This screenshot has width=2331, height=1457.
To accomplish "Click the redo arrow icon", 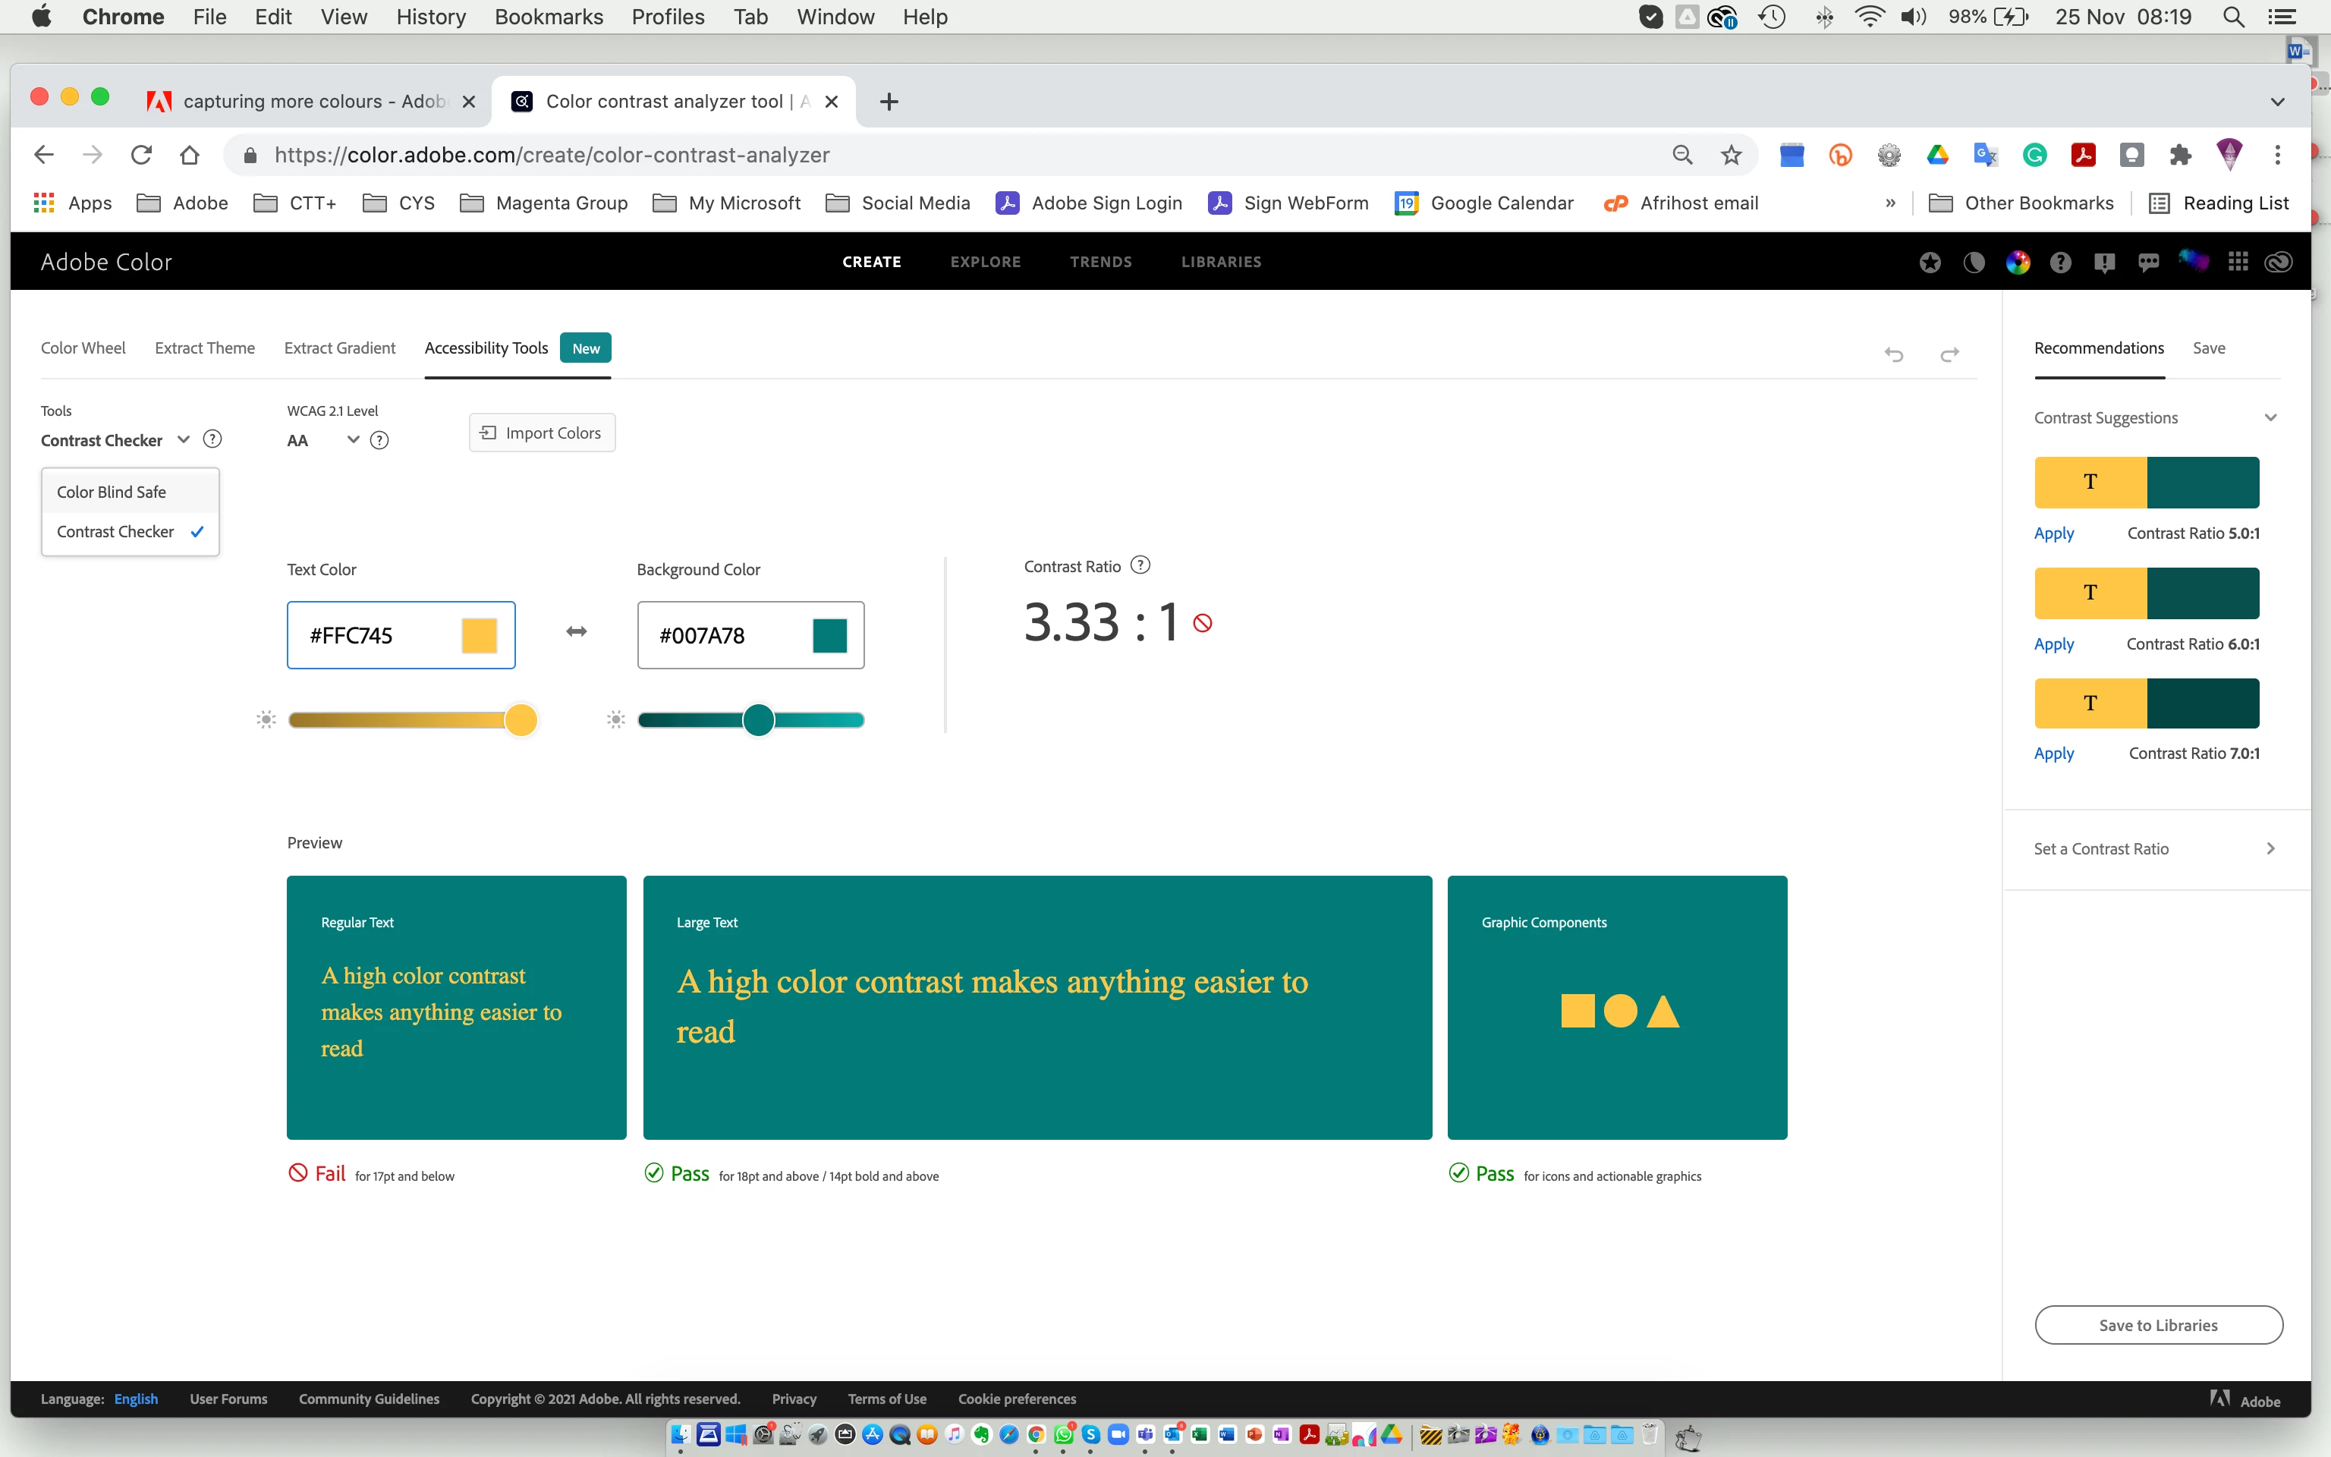I will click(1949, 354).
